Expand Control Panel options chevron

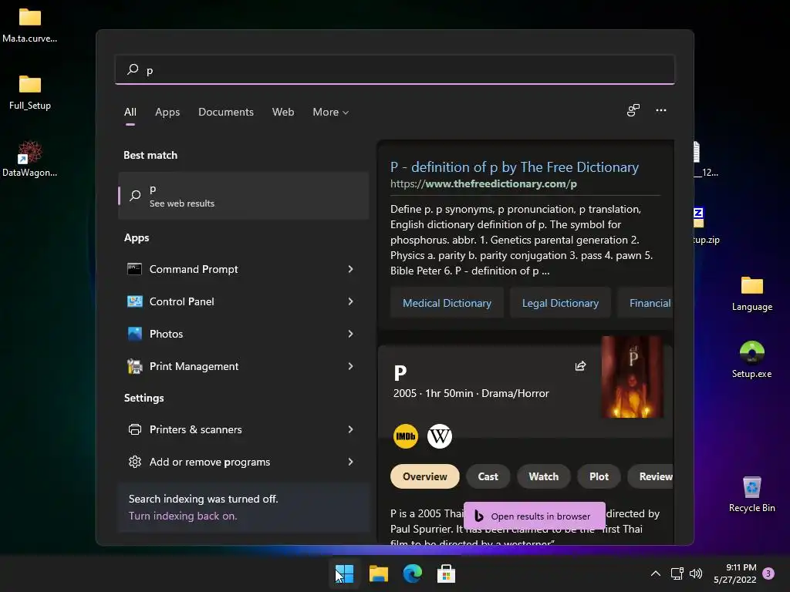(x=351, y=301)
